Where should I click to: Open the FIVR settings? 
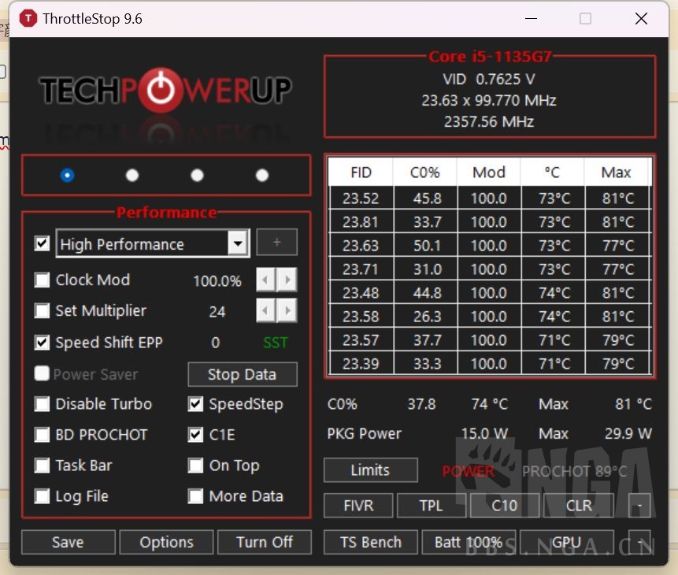click(358, 506)
